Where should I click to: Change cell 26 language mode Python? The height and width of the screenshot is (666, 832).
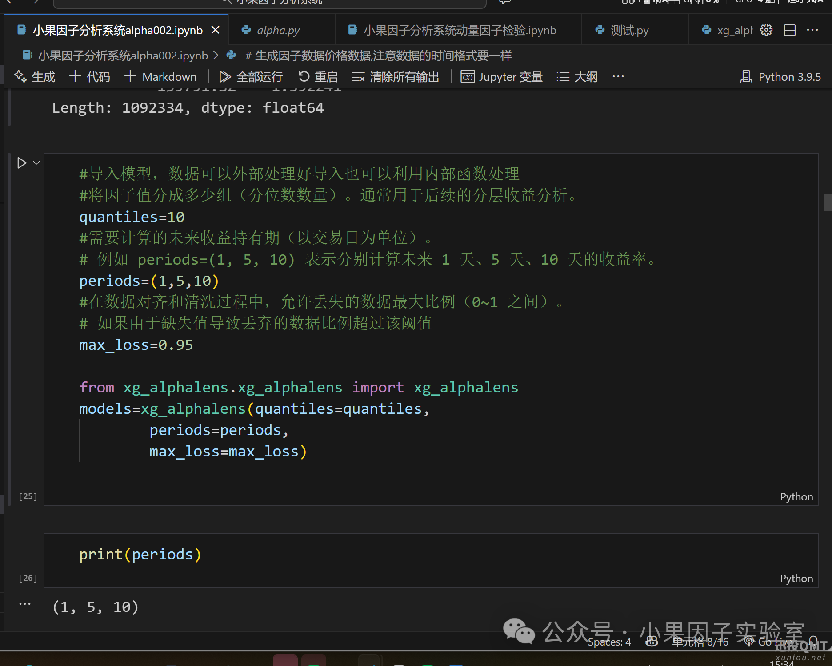796,579
